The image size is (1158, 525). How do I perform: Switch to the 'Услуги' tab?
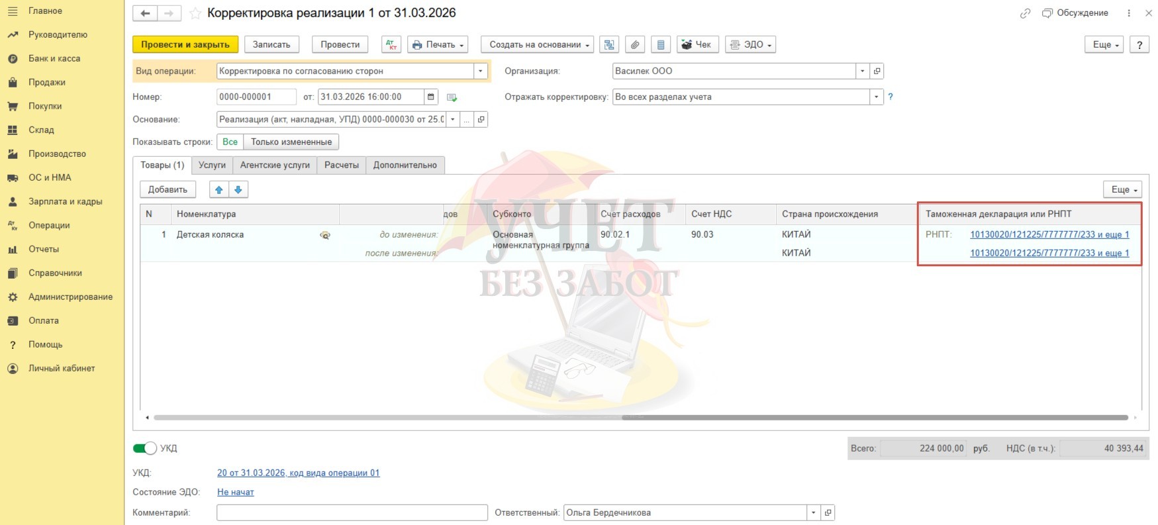(212, 165)
